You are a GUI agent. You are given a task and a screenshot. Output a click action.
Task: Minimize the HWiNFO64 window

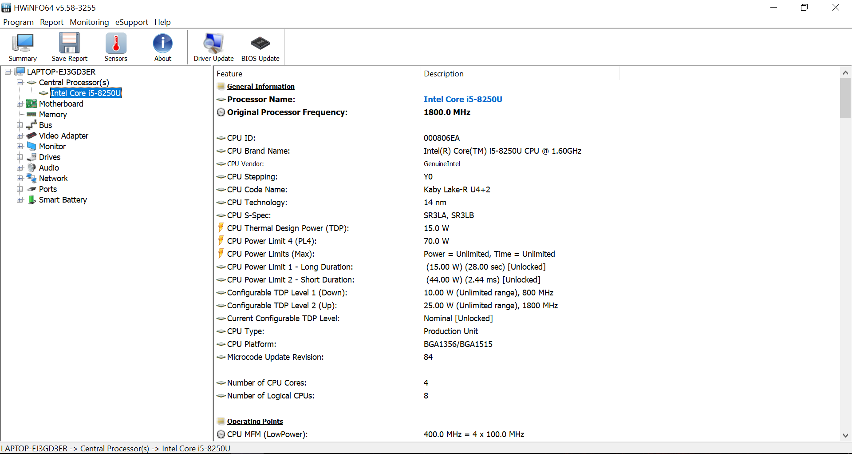(773, 8)
